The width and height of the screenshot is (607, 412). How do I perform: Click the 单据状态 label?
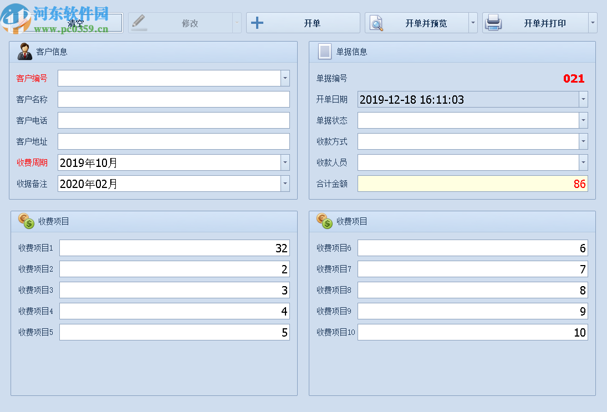(x=331, y=120)
